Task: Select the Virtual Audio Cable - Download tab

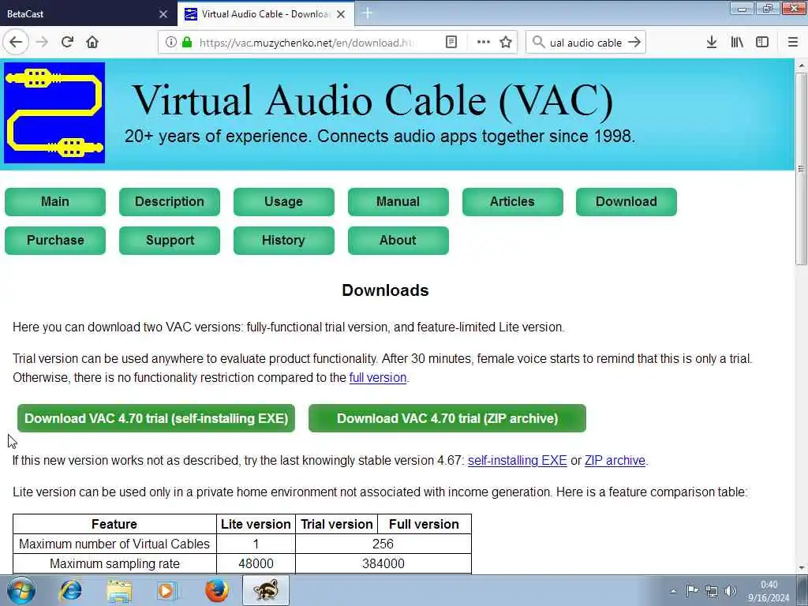Action: tap(266, 14)
